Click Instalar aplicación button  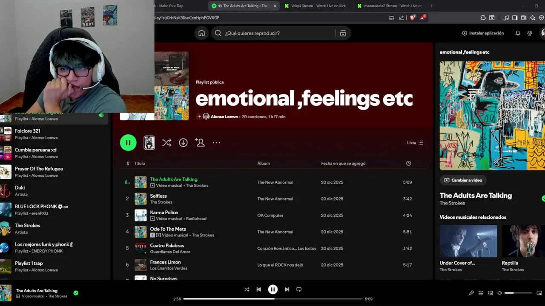point(483,33)
